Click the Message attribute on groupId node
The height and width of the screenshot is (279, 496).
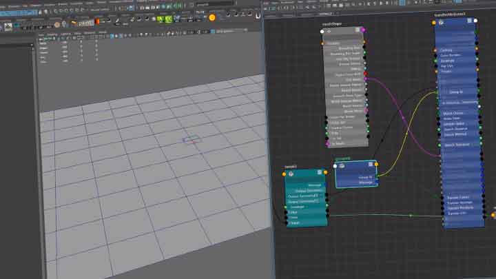click(365, 183)
